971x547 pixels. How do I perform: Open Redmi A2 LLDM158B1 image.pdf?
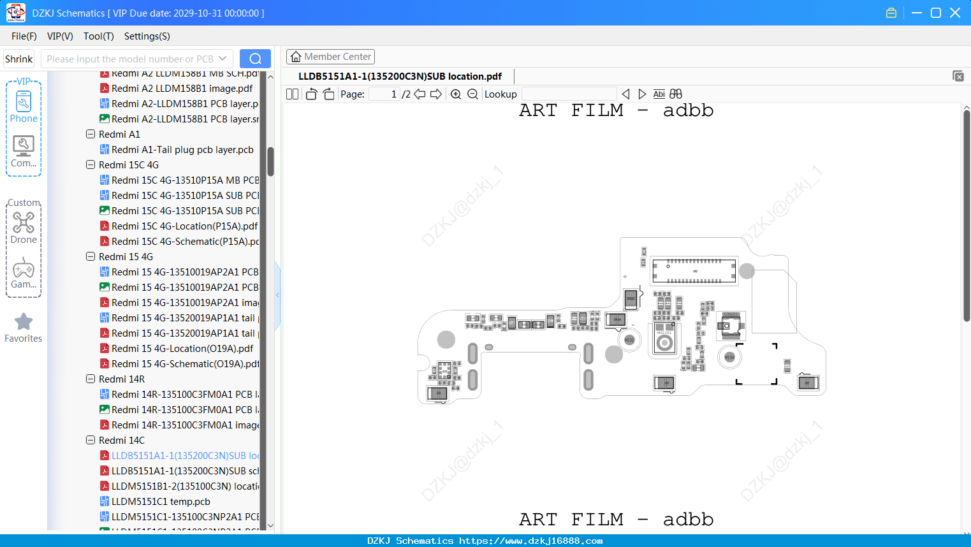(x=176, y=89)
